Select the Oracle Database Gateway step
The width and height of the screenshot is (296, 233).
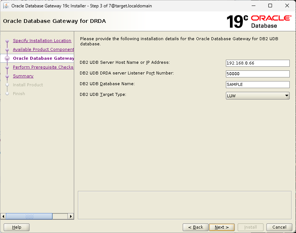tap(44, 58)
